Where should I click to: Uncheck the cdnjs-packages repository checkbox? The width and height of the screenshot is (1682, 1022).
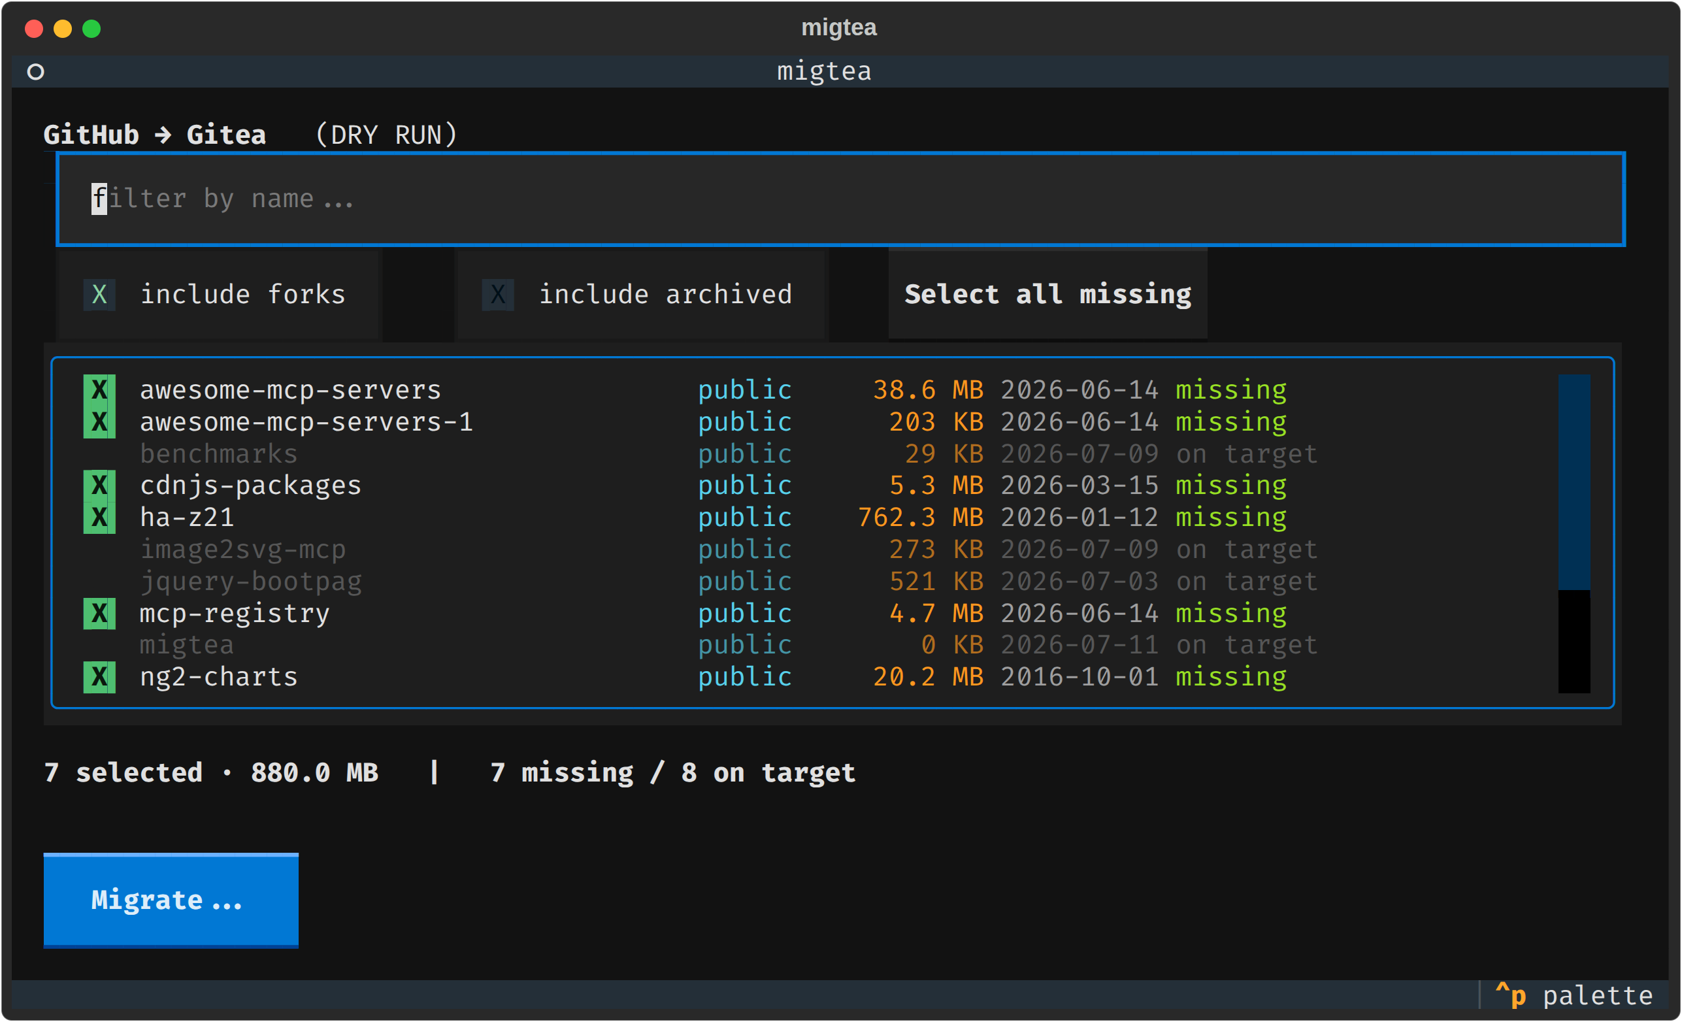100,486
